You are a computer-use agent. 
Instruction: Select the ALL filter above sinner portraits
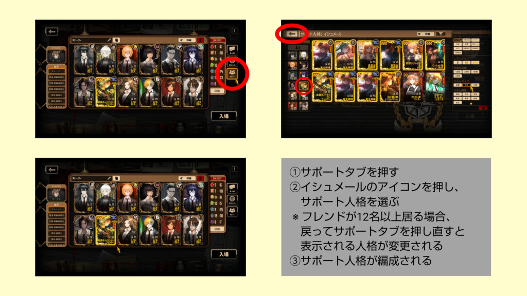tap(298, 48)
